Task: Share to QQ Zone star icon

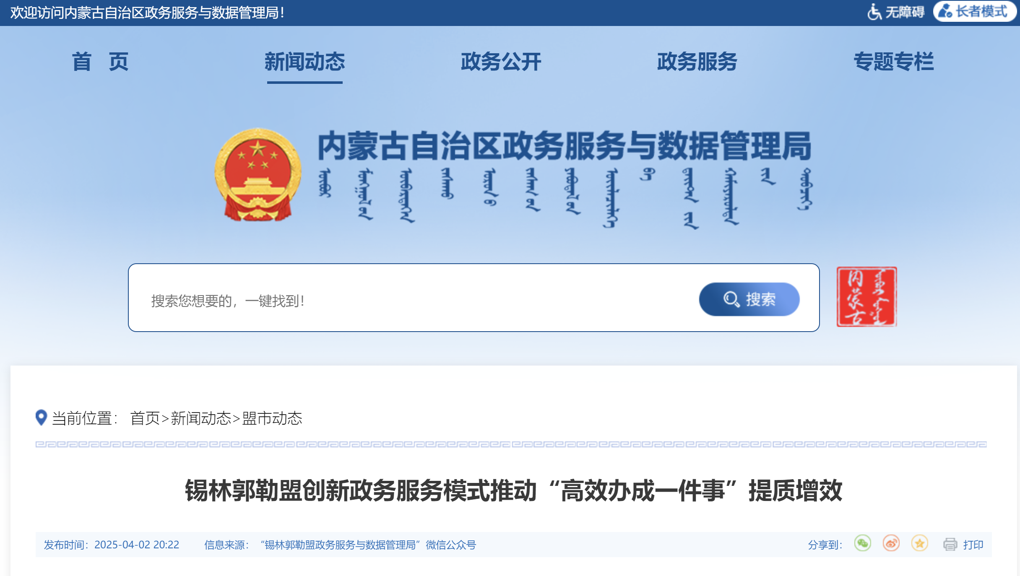Action: [919, 544]
